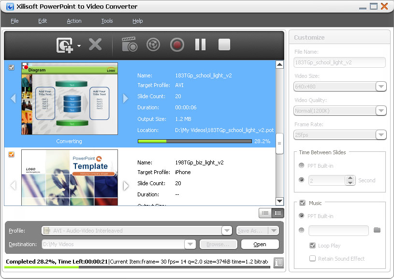Uncheck the 183TGp_school_light_v2 item checkbox

[12, 68]
